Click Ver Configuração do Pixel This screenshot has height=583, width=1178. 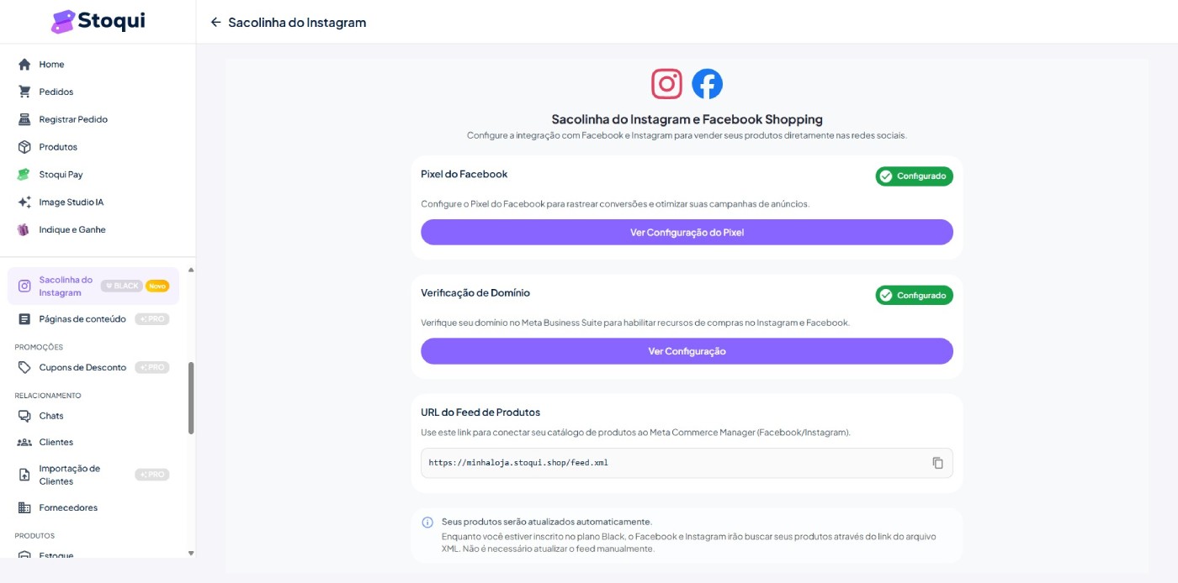click(687, 232)
